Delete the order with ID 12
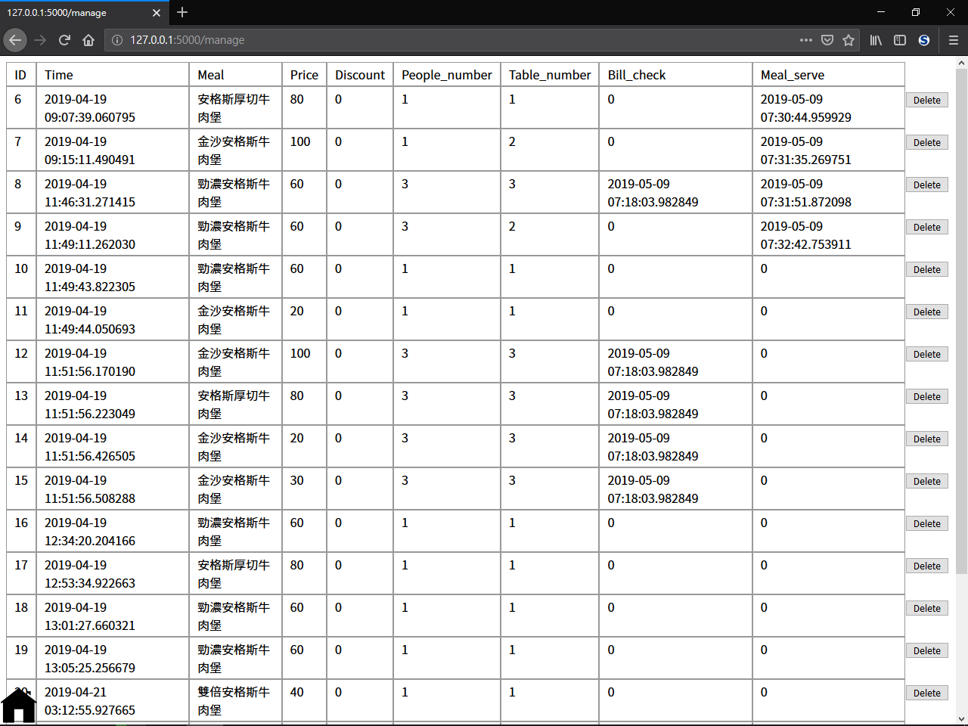The image size is (968, 726). [x=927, y=354]
